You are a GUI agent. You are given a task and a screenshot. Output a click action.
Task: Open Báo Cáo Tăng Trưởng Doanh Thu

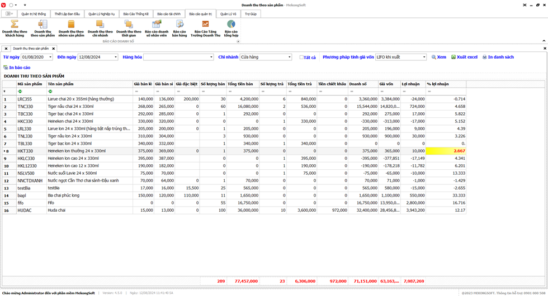coord(205,27)
